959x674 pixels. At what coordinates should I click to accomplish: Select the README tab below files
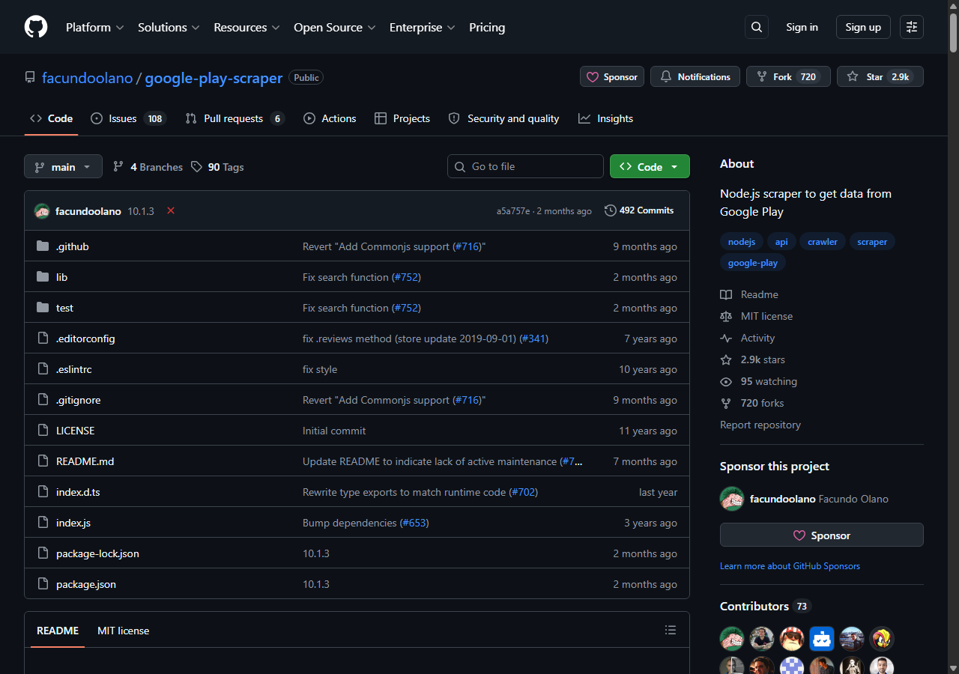pos(58,631)
